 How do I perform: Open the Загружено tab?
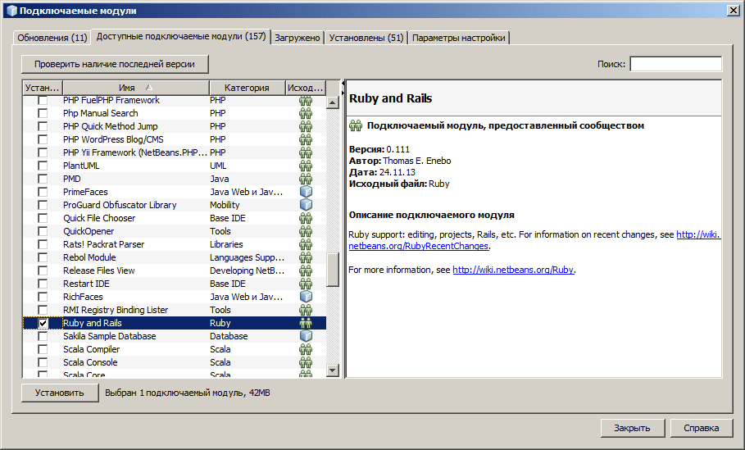(298, 38)
